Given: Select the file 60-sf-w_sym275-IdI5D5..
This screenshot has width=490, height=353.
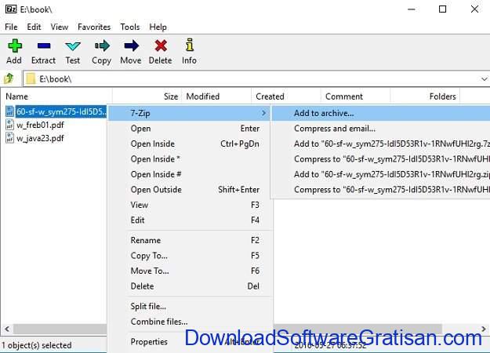Looking at the screenshot, I should [61, 111].
